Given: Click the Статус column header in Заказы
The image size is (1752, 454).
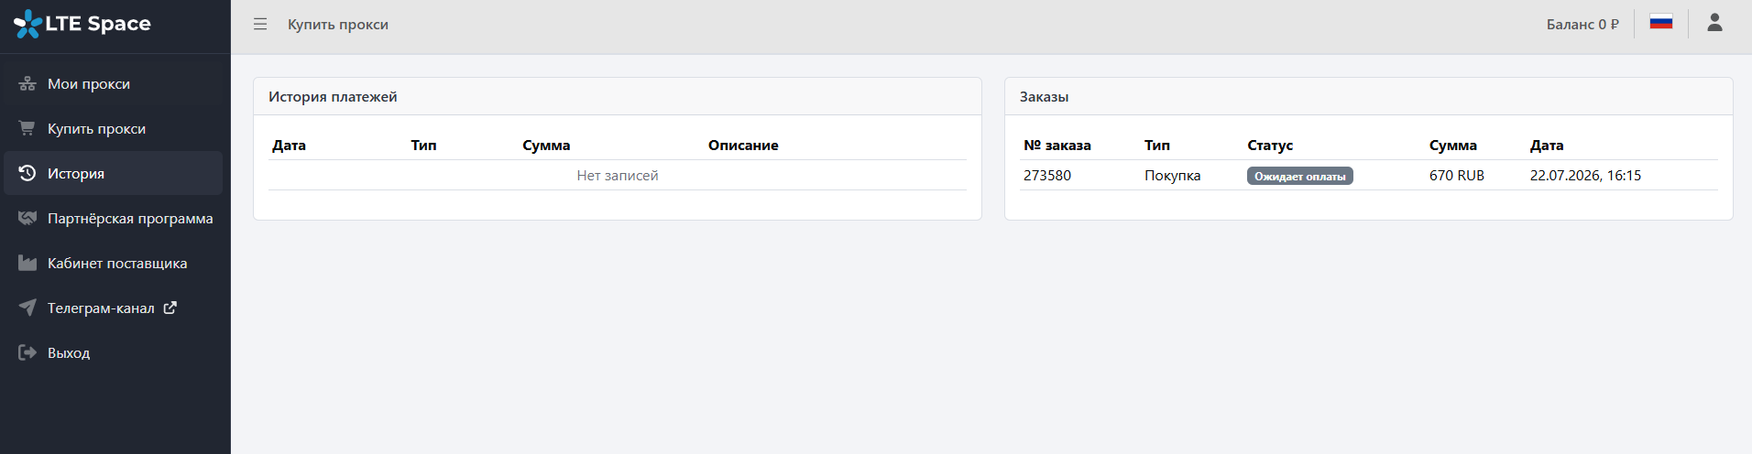Looking at the screenshot, I should click(1270, 145).
